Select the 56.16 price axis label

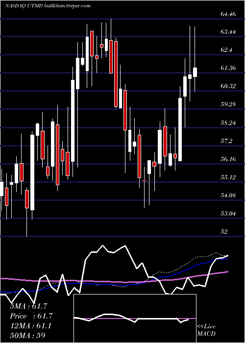coord(228,159)
